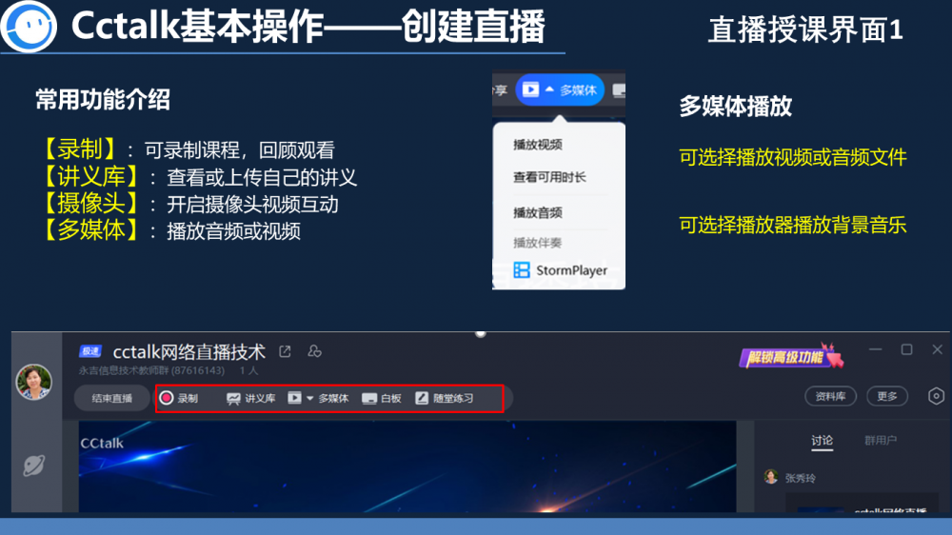Viewport: 952px width, 535px height.
Task: Click the invite members icon beside the title
Action: coord(315,351)
